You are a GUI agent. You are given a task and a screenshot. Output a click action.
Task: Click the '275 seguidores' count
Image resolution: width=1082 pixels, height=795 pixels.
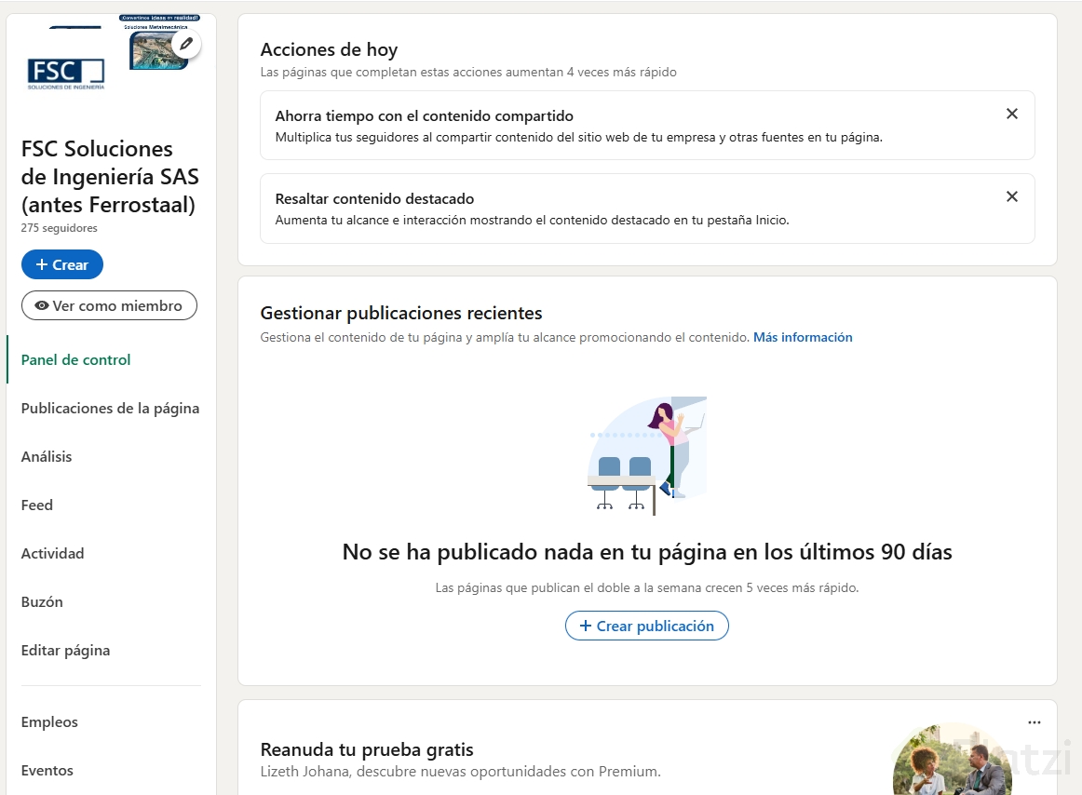point(60,228)
